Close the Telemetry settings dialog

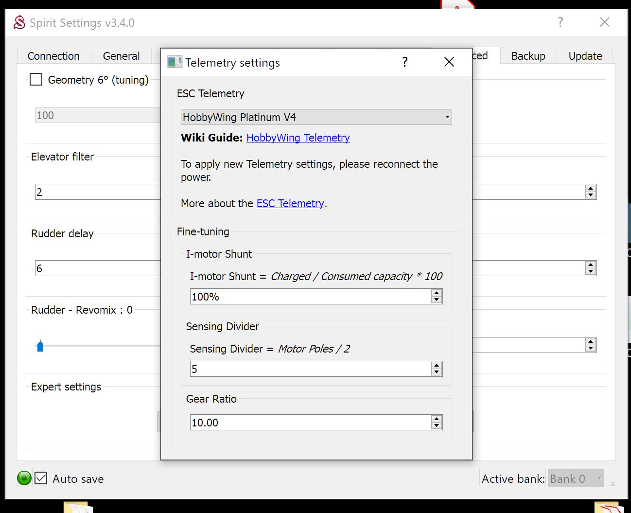click(449, 62)
